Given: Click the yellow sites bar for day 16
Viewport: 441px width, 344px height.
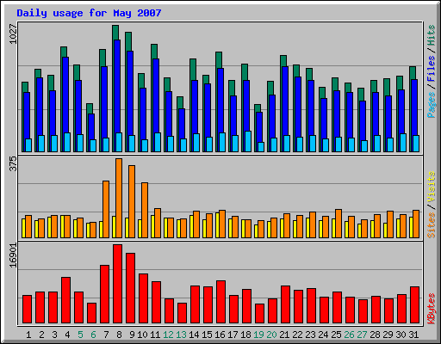Looking at the screenshot, I should [x=217, y=225].
